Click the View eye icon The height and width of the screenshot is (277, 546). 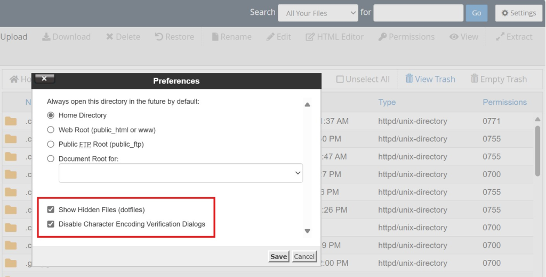pyautogui.click(x=454, y=37)
